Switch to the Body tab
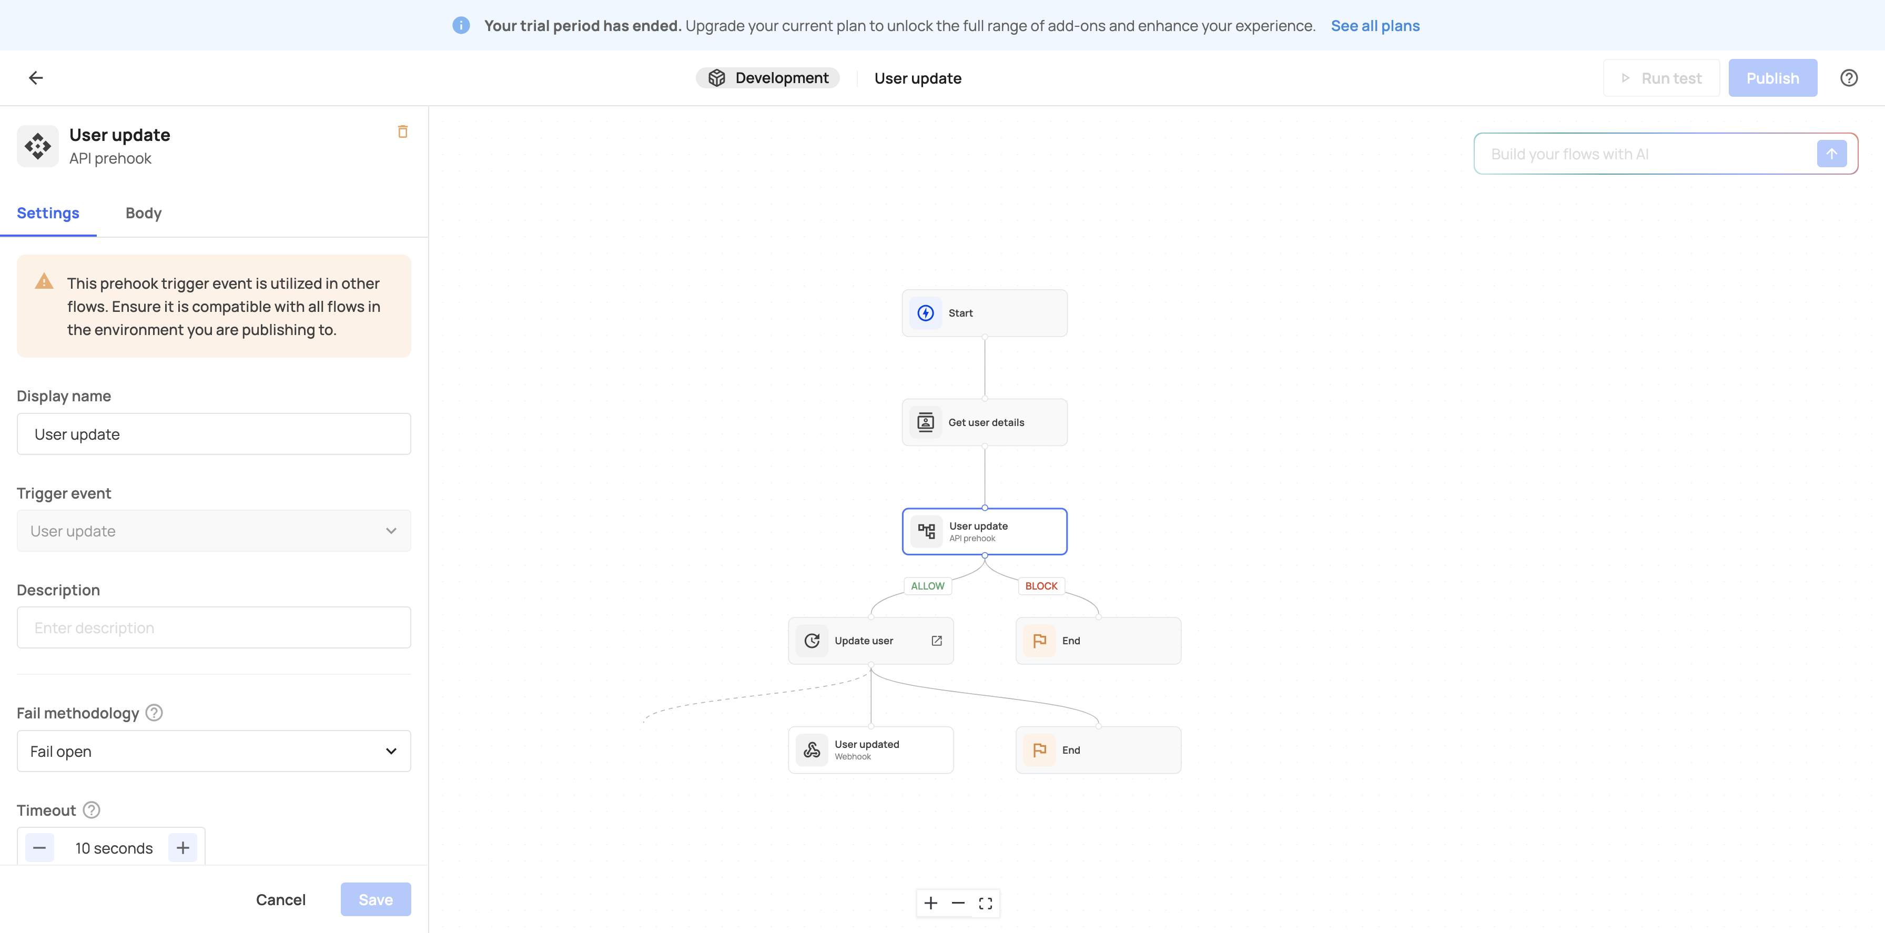The height and width of the screenshot is (933, 1885). [144, 213]
